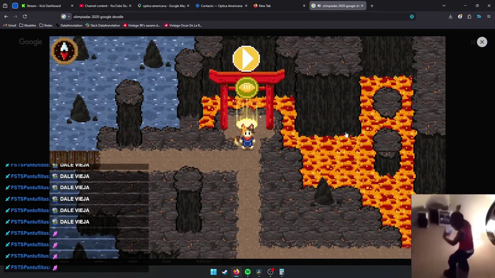This screenshot has height=278, width=495.
Task: Click the dimmed Google logo
Action: click(31, 42)
